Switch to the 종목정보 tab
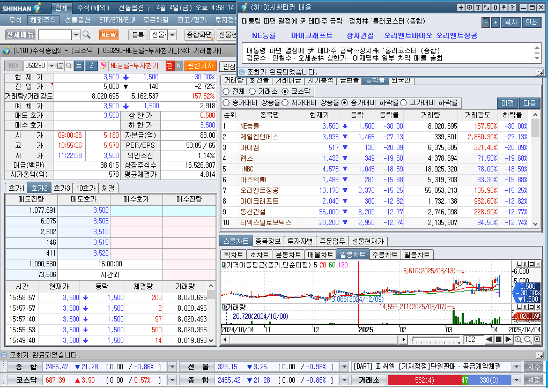Image resolution: width=548 pixels, height=388 pixels. pyautogui.click(x=268, y=241)
